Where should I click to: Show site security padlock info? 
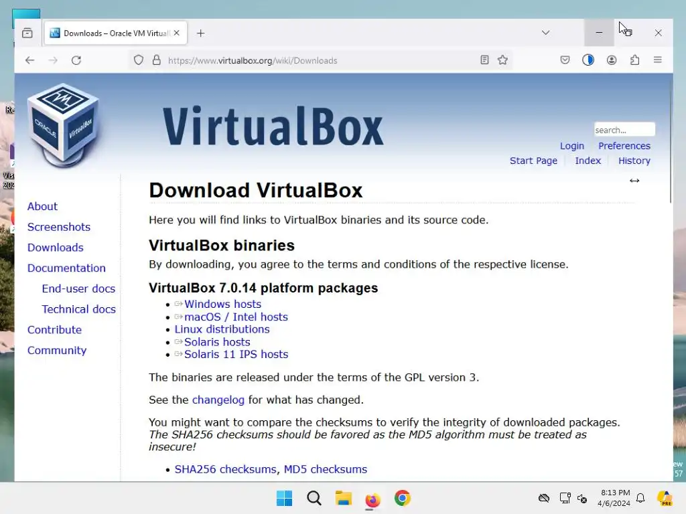pyautogui.click(x=156, y=60)
